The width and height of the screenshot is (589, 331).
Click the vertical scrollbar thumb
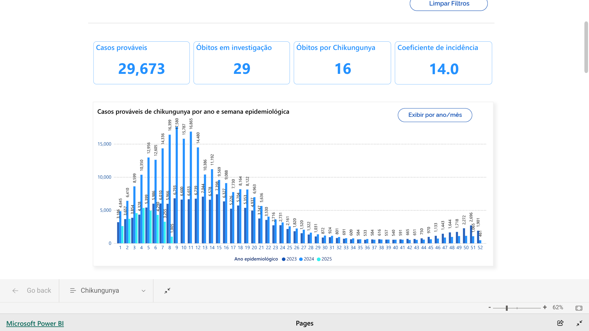pos(586,48)
